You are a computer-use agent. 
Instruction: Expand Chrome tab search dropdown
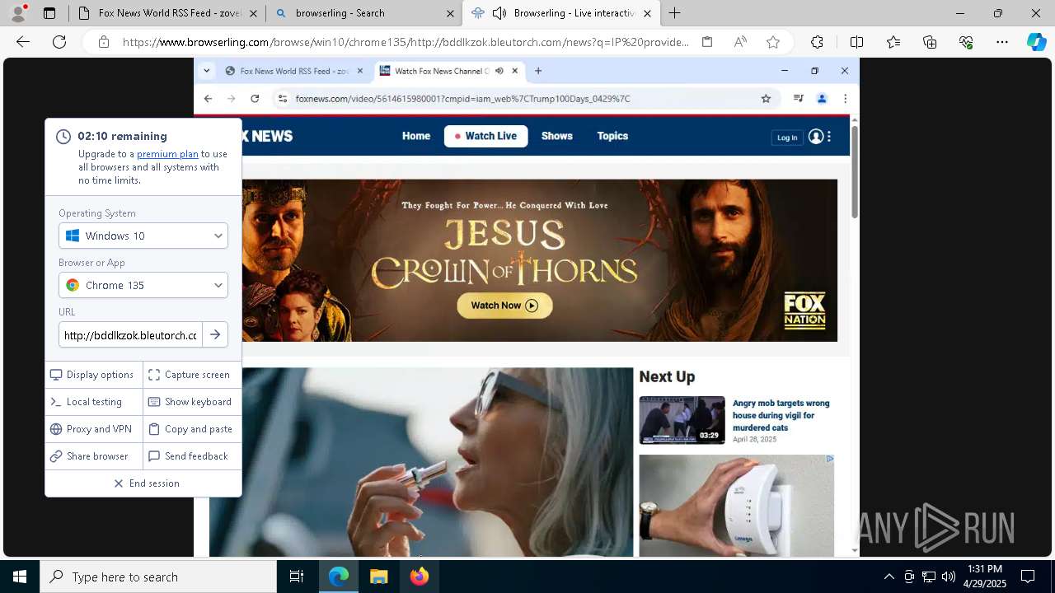pyautogui.click(x=207, y=71)
